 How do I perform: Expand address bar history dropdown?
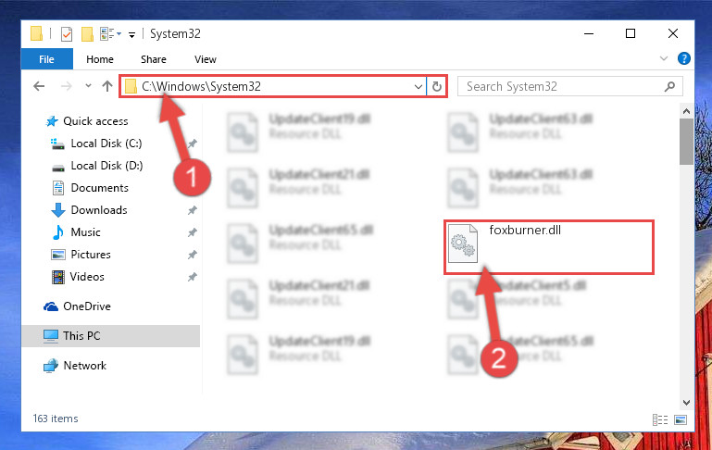[418, 86]
